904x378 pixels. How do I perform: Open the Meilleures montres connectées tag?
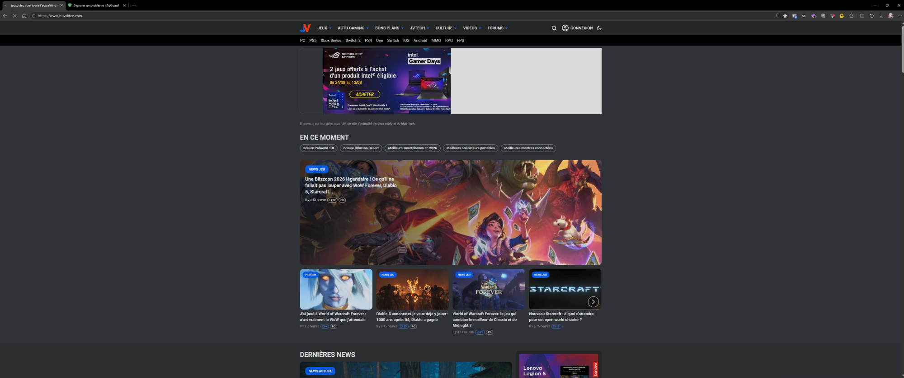[x=528, y=148]
